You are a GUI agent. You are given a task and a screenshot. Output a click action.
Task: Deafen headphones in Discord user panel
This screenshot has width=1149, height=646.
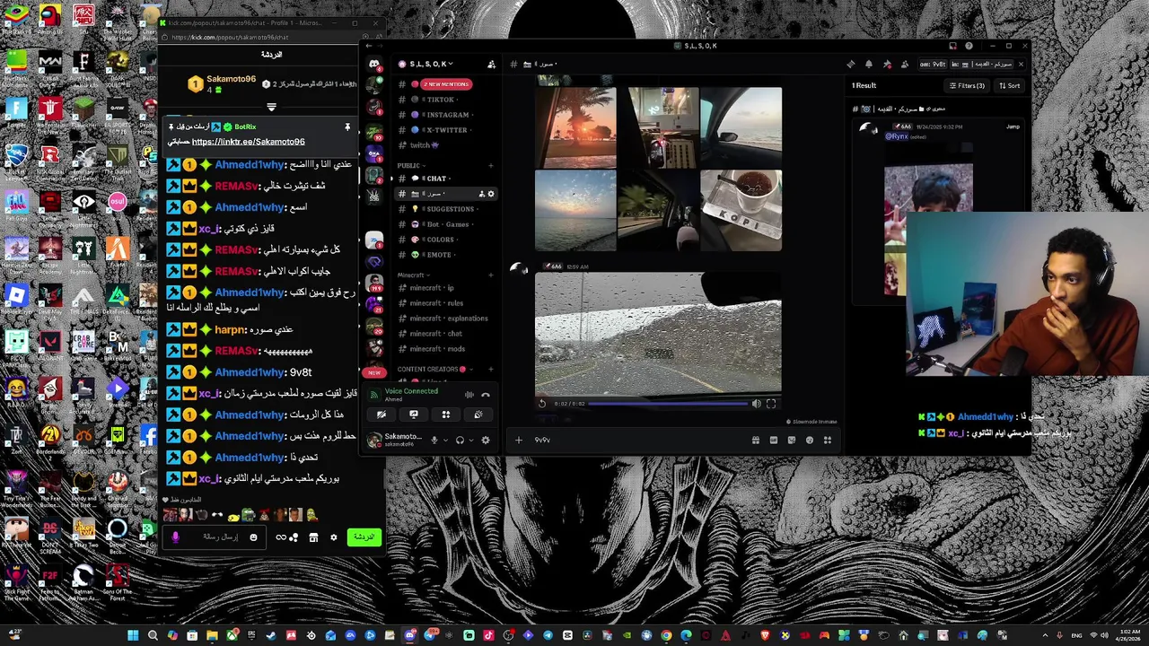(460, 440)
